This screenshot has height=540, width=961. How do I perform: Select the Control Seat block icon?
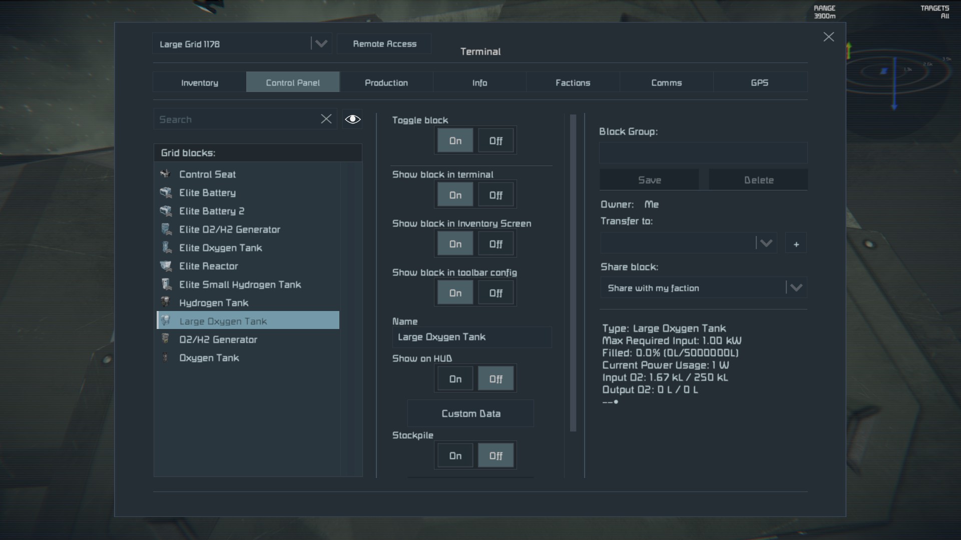click(x=166, y=173)
